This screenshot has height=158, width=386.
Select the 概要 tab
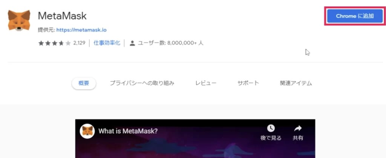pyautogui.click(x=84, y=83)
